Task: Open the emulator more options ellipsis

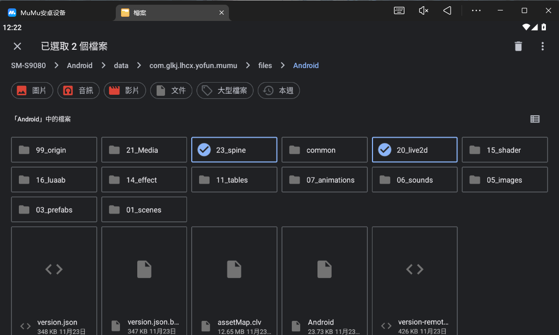Action: pos(476,10)
